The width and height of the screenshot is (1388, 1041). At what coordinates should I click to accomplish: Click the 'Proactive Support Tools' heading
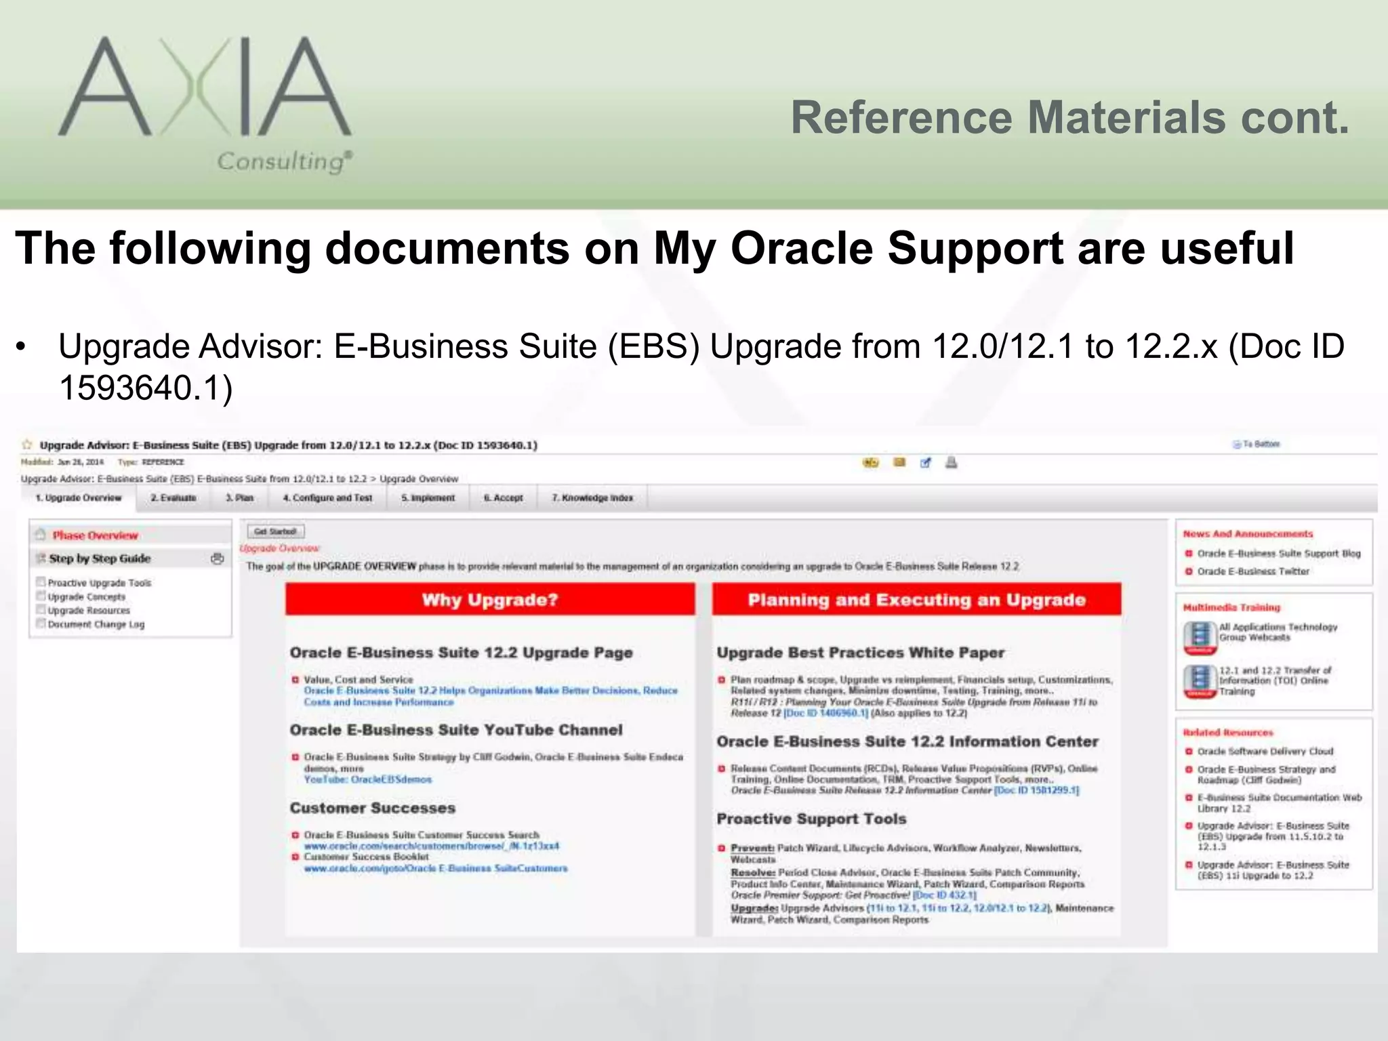(811, 819)
